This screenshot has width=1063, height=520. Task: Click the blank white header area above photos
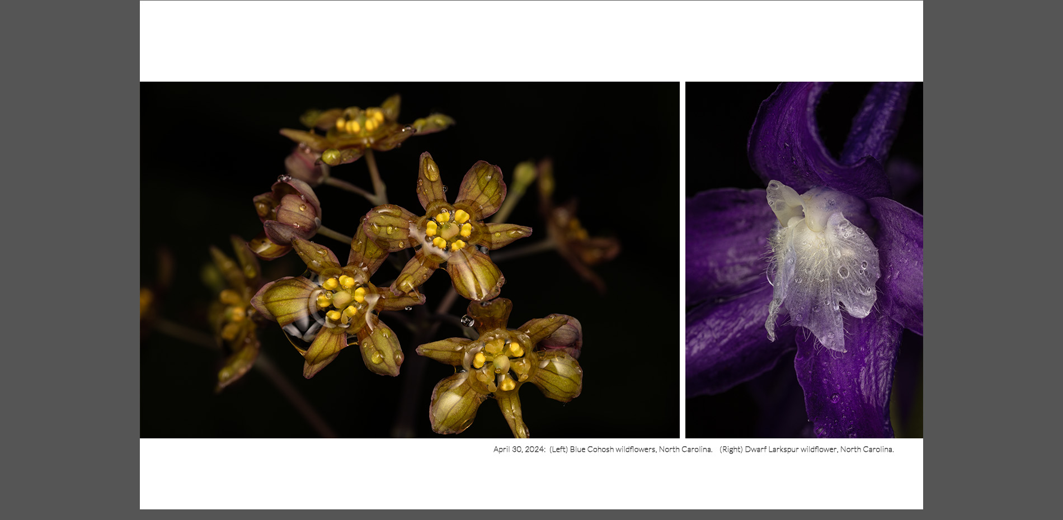click(x=531, y=41)
